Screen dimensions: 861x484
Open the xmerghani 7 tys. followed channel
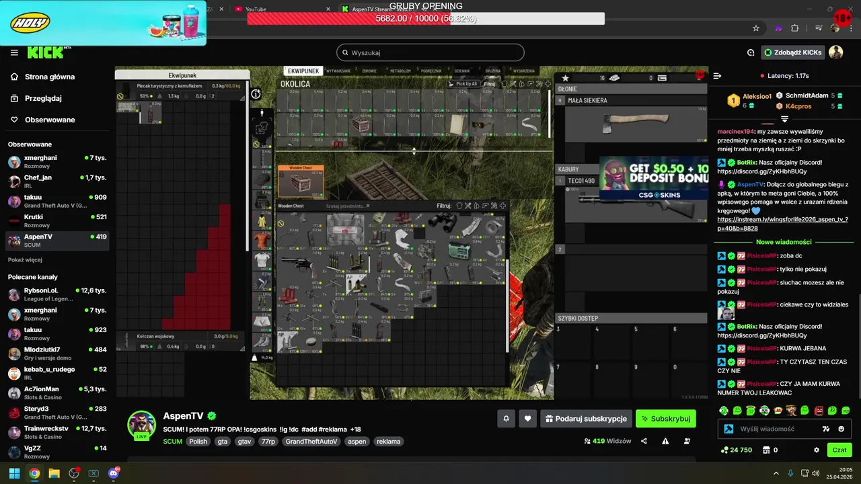pos(58,161)
